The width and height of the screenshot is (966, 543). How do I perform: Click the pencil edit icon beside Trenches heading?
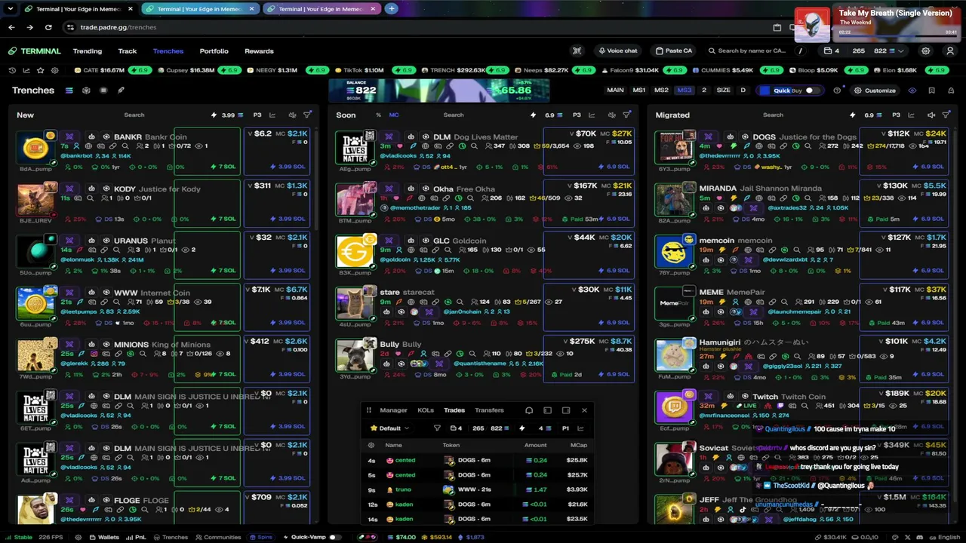pyautogui.click(x=121, y=90)
